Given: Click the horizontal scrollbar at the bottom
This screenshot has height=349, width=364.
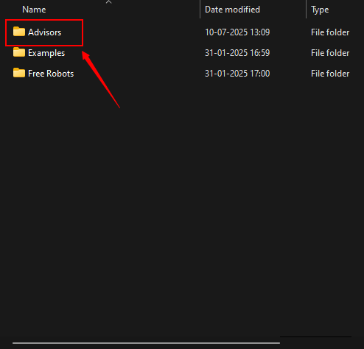Looking at the screenshot, I should (x=146, y=343).
